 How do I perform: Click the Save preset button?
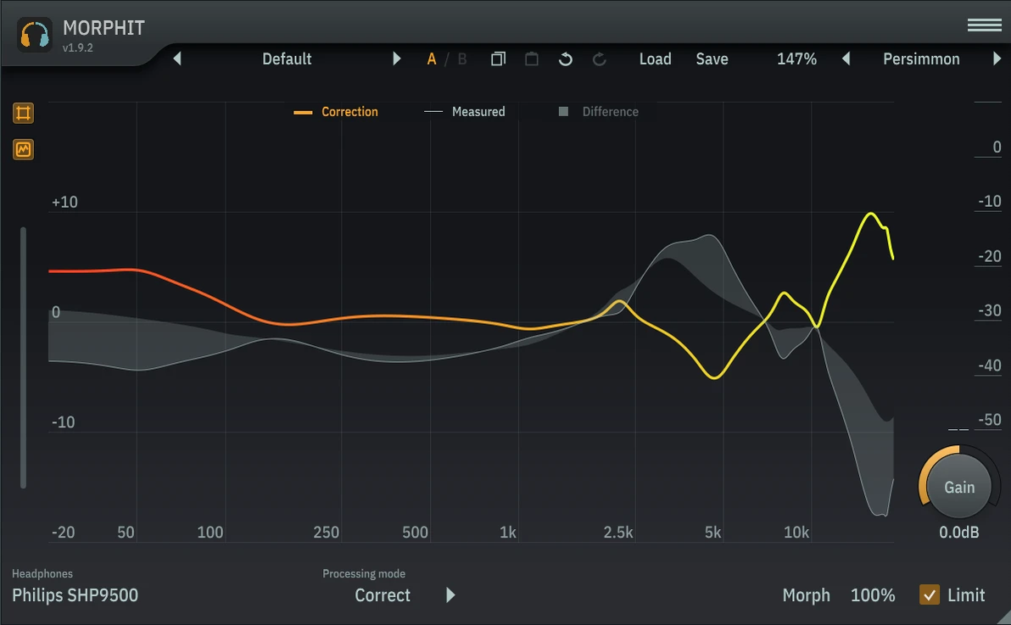click(x=712, y=59)
